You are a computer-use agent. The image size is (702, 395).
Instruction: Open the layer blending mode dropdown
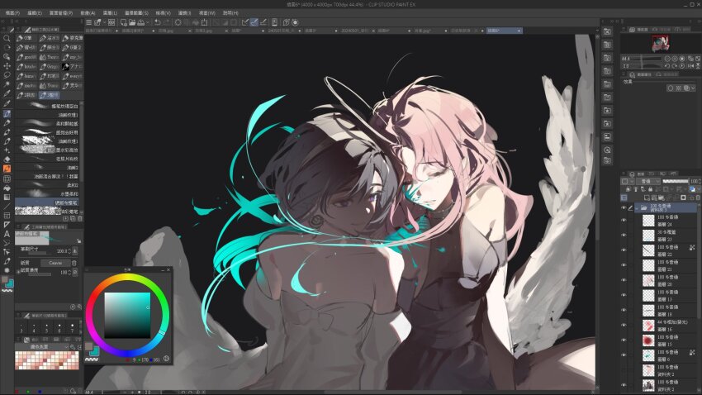[x=647, y=181]
